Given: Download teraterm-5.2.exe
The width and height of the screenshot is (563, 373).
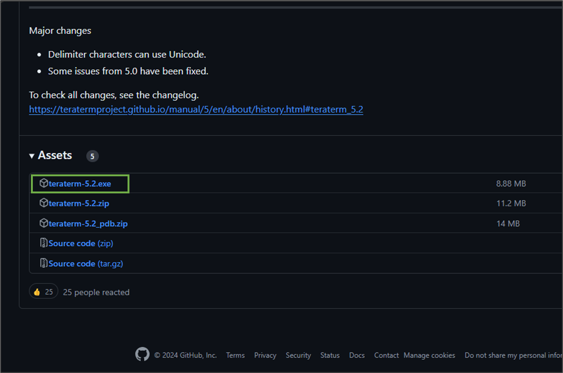Looking at the screenshot, I should pos(79,183).
